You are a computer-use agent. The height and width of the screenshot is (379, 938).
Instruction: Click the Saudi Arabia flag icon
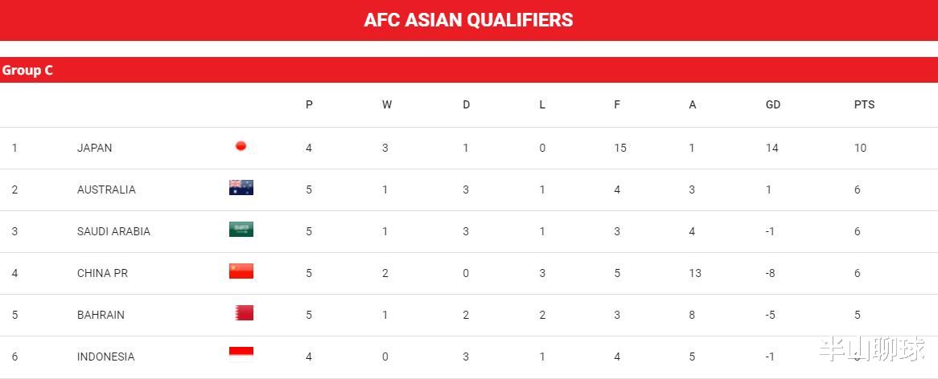241,229
